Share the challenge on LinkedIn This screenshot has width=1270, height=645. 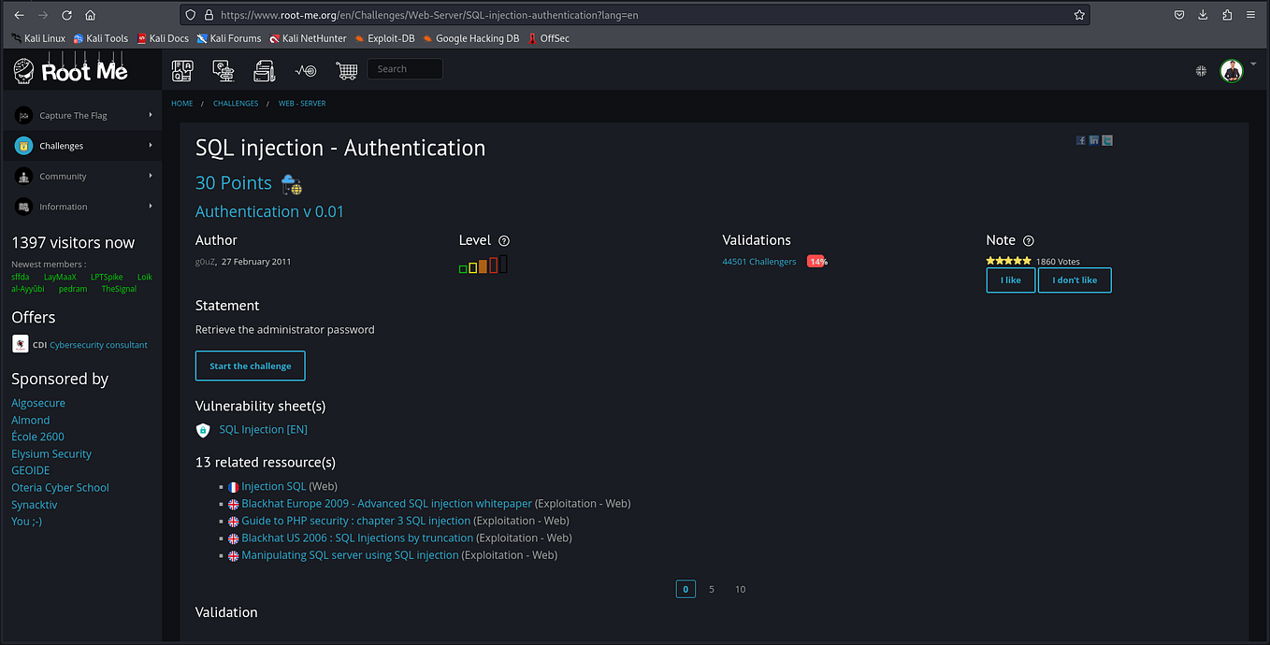tap(1094, 139)
